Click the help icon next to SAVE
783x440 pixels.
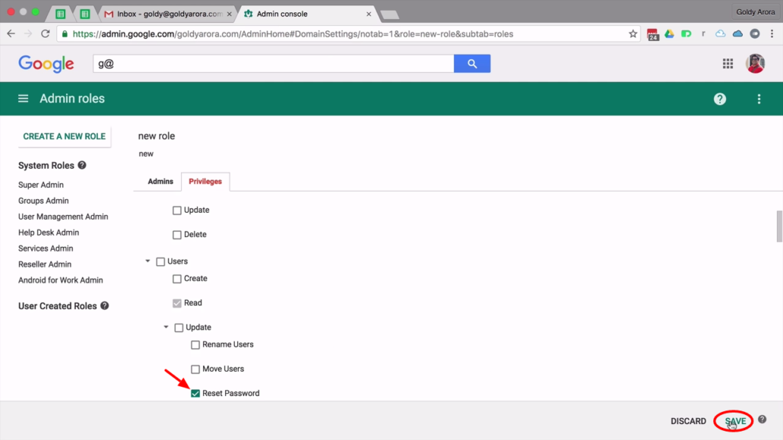(x=762, y=419)
